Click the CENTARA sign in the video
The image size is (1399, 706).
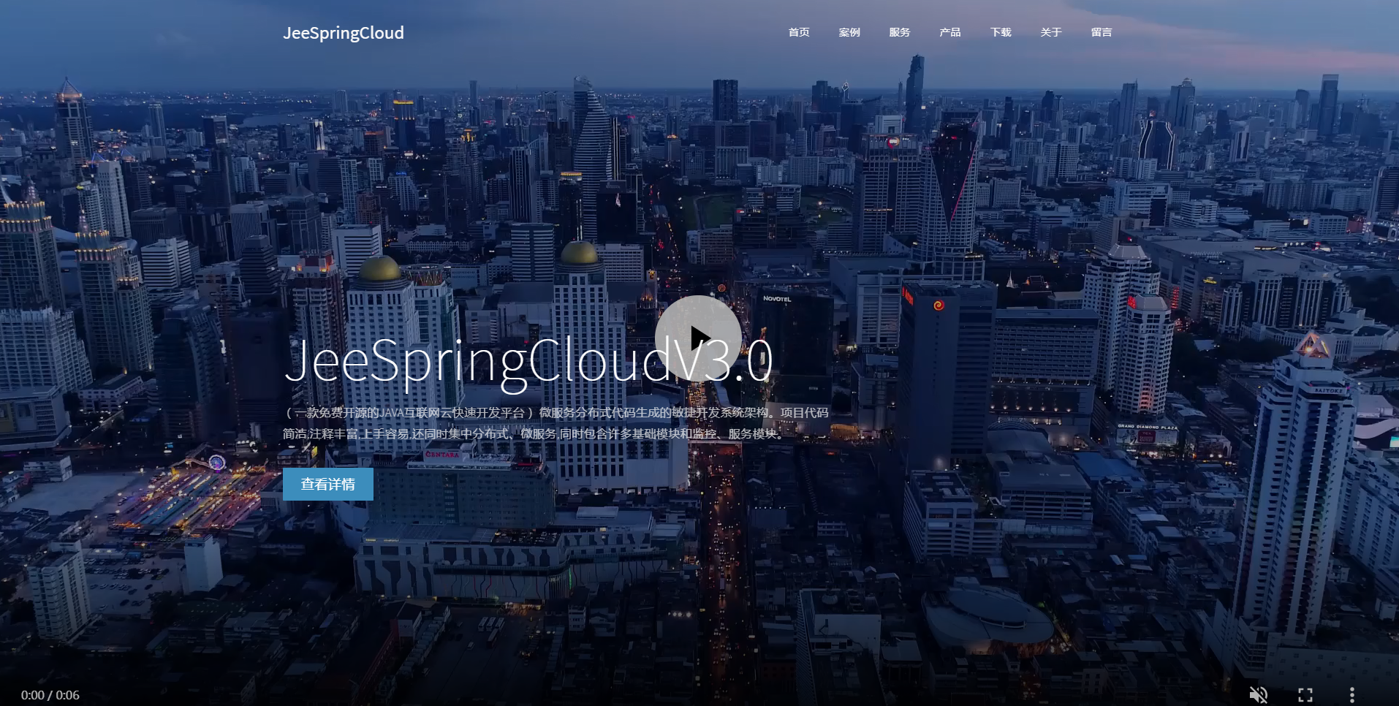(x=442, y=455)
